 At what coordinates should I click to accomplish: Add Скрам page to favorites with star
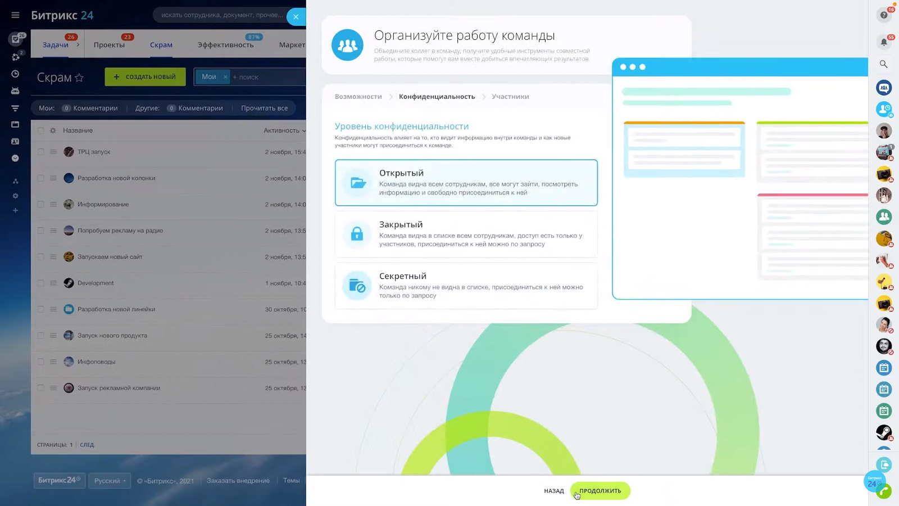[79, 78]
